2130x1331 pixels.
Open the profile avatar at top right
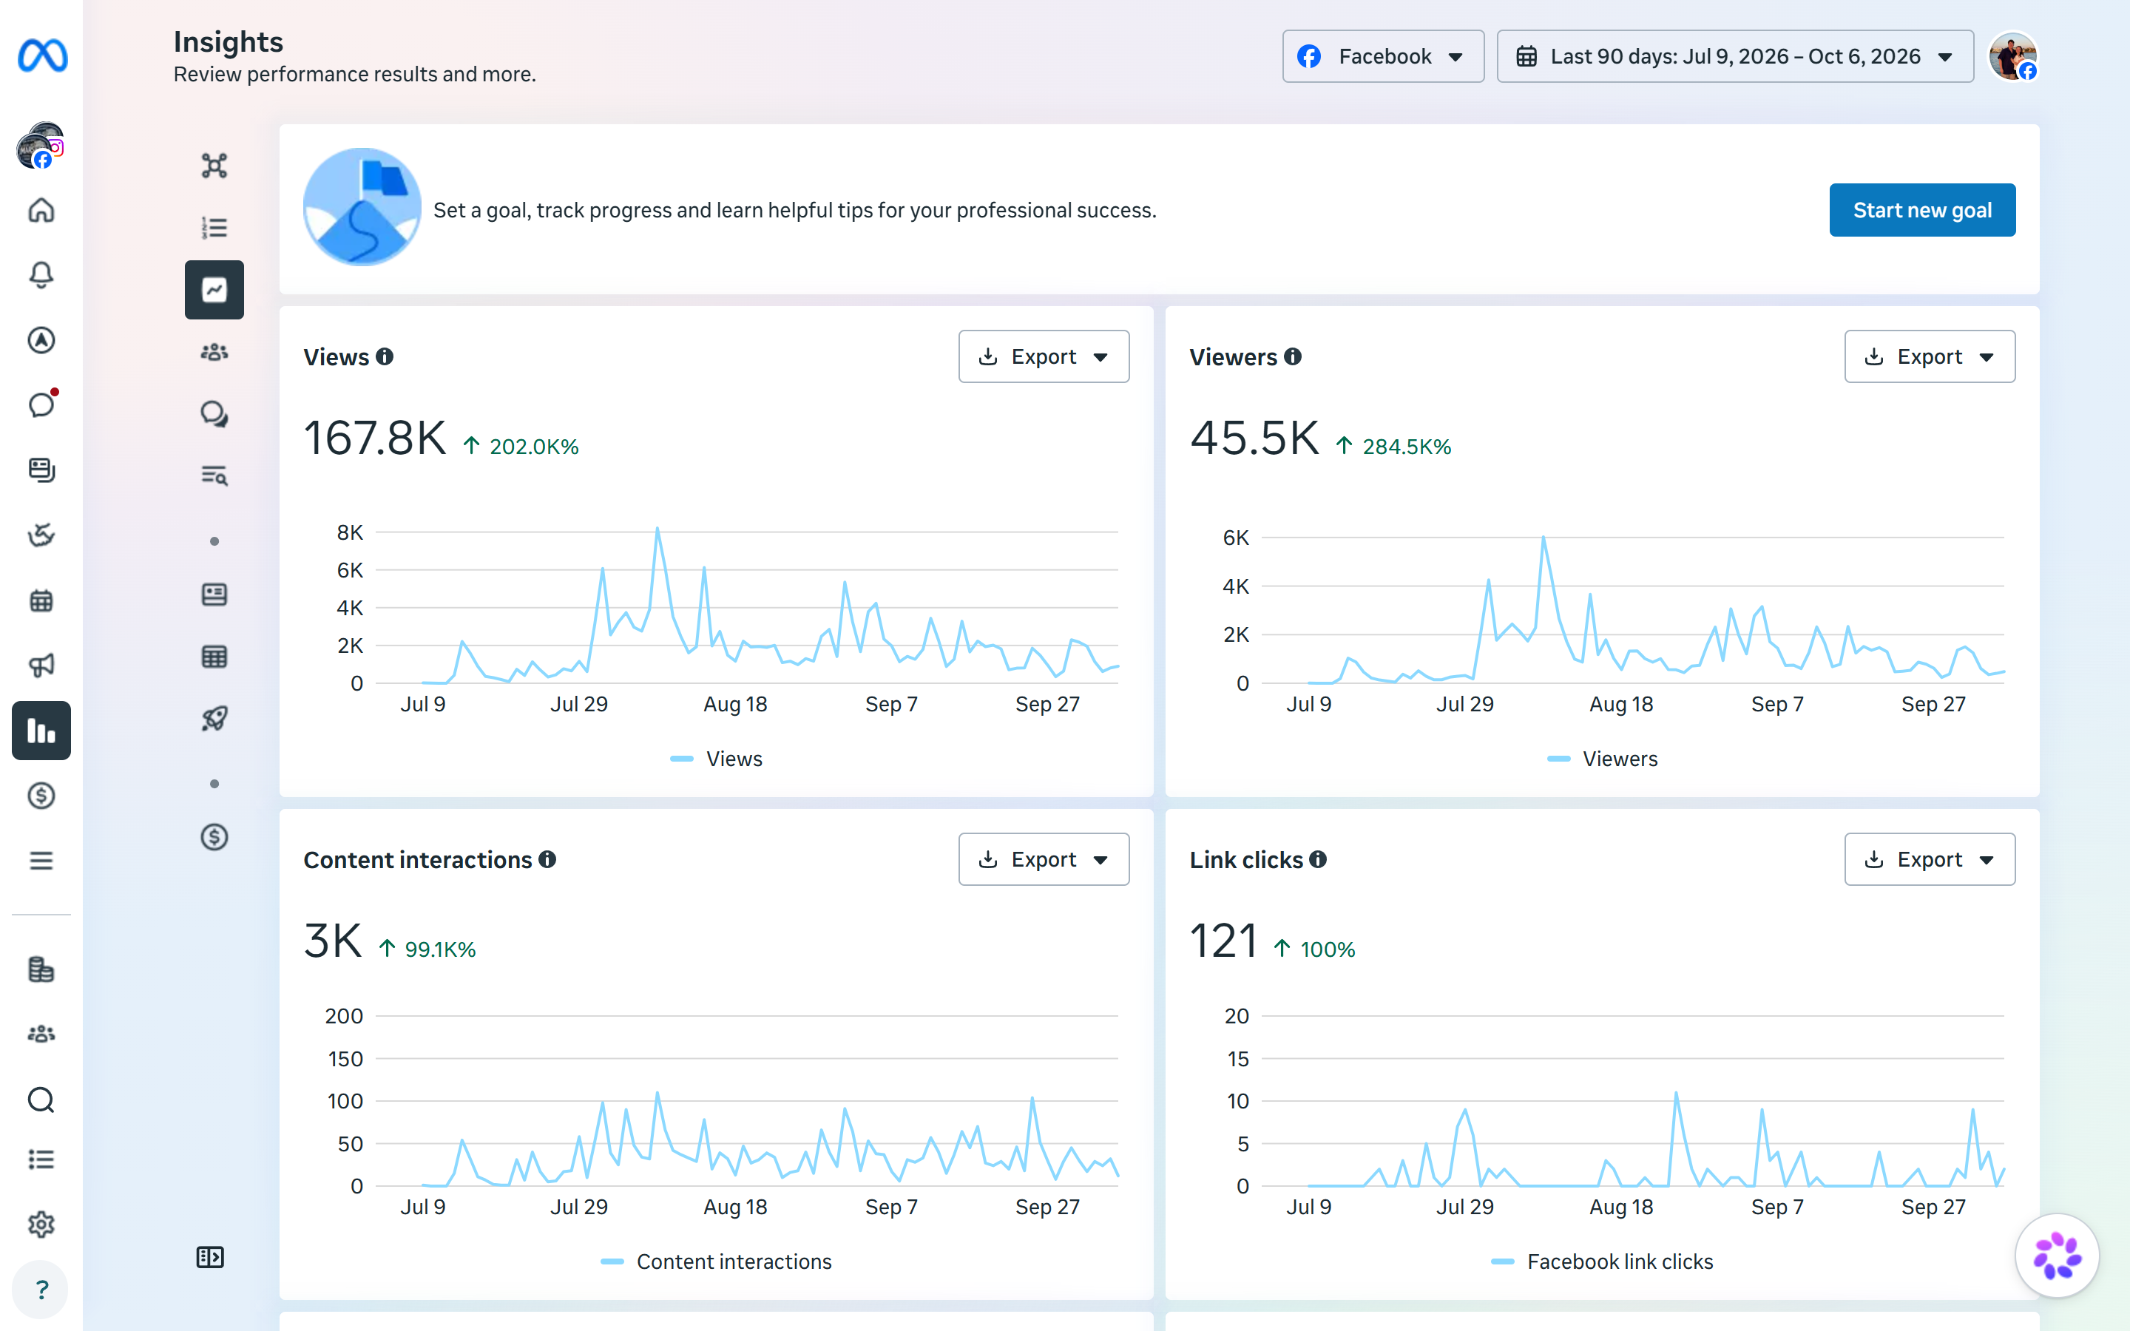[x=2013, y=56]
